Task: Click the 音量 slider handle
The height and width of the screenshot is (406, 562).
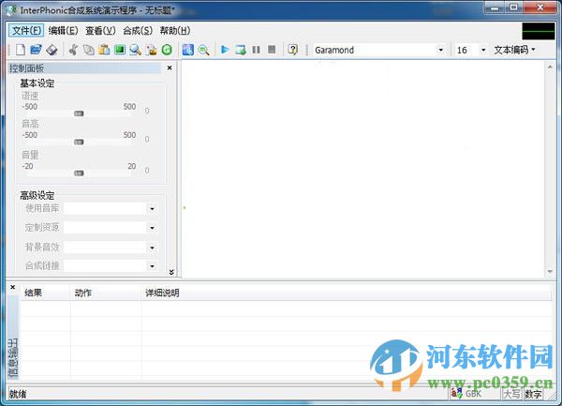Action: tap(79, 173)
